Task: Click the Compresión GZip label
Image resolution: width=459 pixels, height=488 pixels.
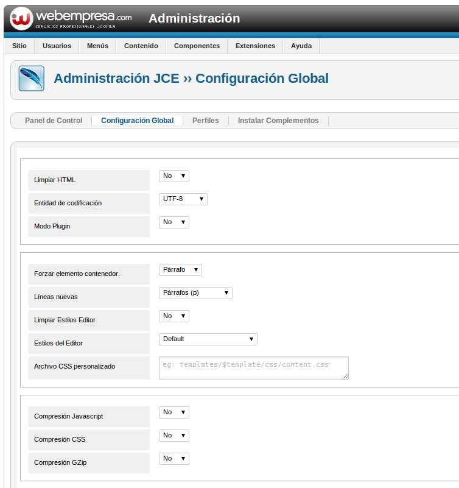Action: point(60,462)
